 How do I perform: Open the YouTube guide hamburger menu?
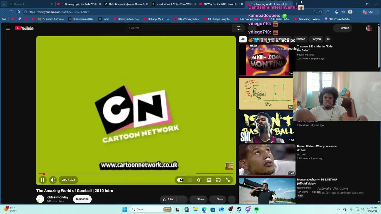tap(8, 28)
